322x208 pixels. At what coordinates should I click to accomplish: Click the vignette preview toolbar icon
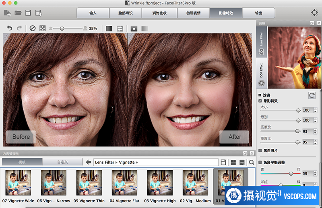[134, 29]
